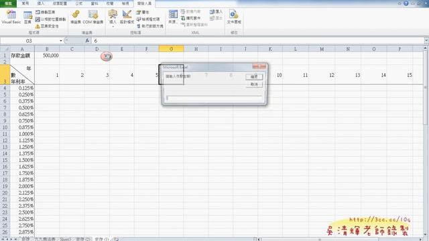Click Run Dialog (執行對話方塊)
The width and height of the screenshot is (429, 241).
pos(150,26)
